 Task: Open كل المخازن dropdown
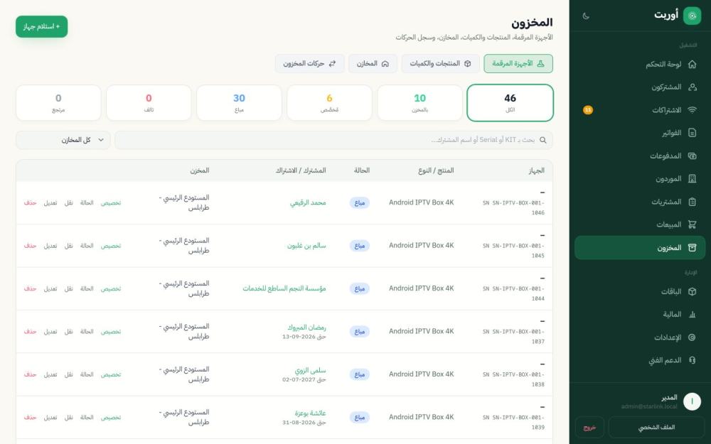(x=63, y=140)
